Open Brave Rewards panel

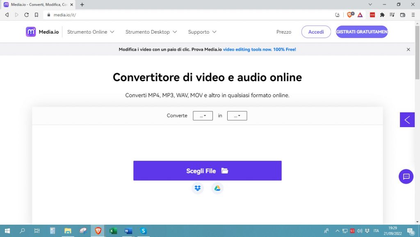coord(360,14)
